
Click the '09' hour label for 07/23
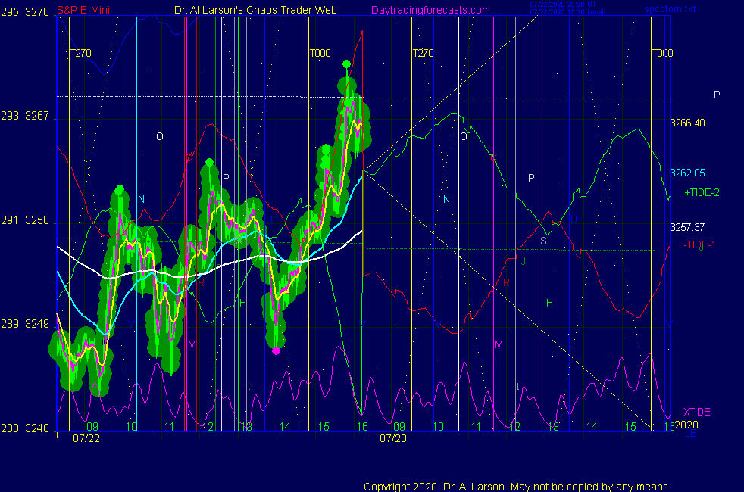pyautogui.click(x=399, y=427)
